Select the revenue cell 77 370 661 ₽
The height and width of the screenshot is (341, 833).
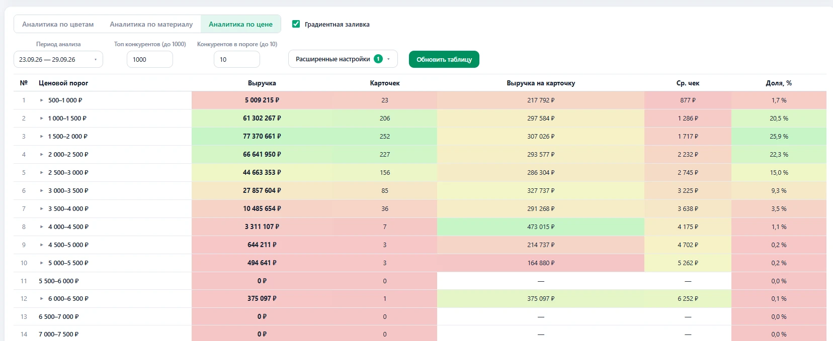pos(262,137)
